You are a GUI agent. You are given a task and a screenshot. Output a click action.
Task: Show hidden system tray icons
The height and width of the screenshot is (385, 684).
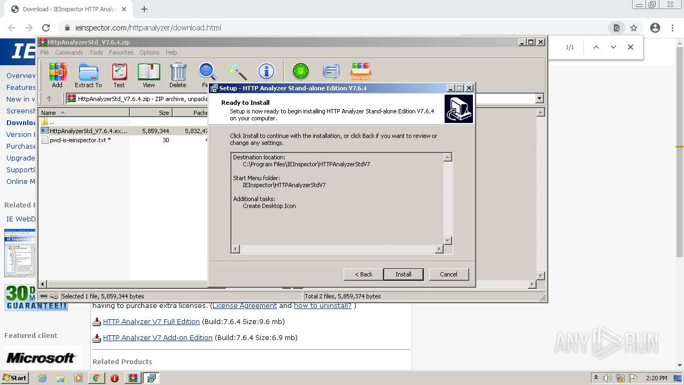[596, 378]
